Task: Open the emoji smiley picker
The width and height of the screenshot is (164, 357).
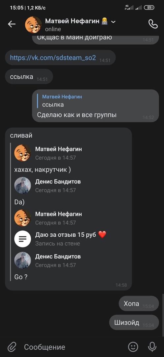Action: coord(133,347)
